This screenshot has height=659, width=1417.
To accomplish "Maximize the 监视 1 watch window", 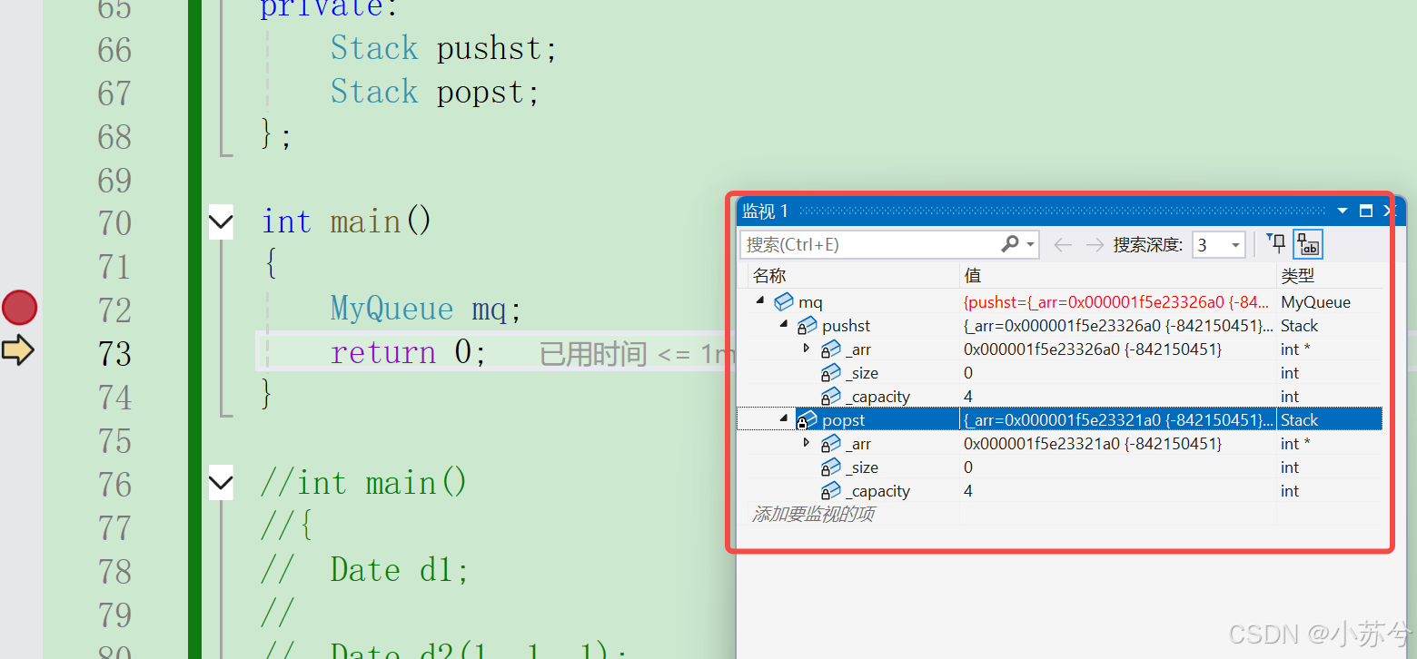I will [x=1365, y=211].
